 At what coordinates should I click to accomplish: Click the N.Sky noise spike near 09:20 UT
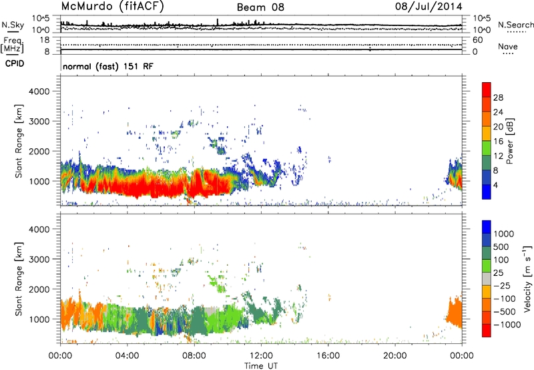tap(218, 21)
